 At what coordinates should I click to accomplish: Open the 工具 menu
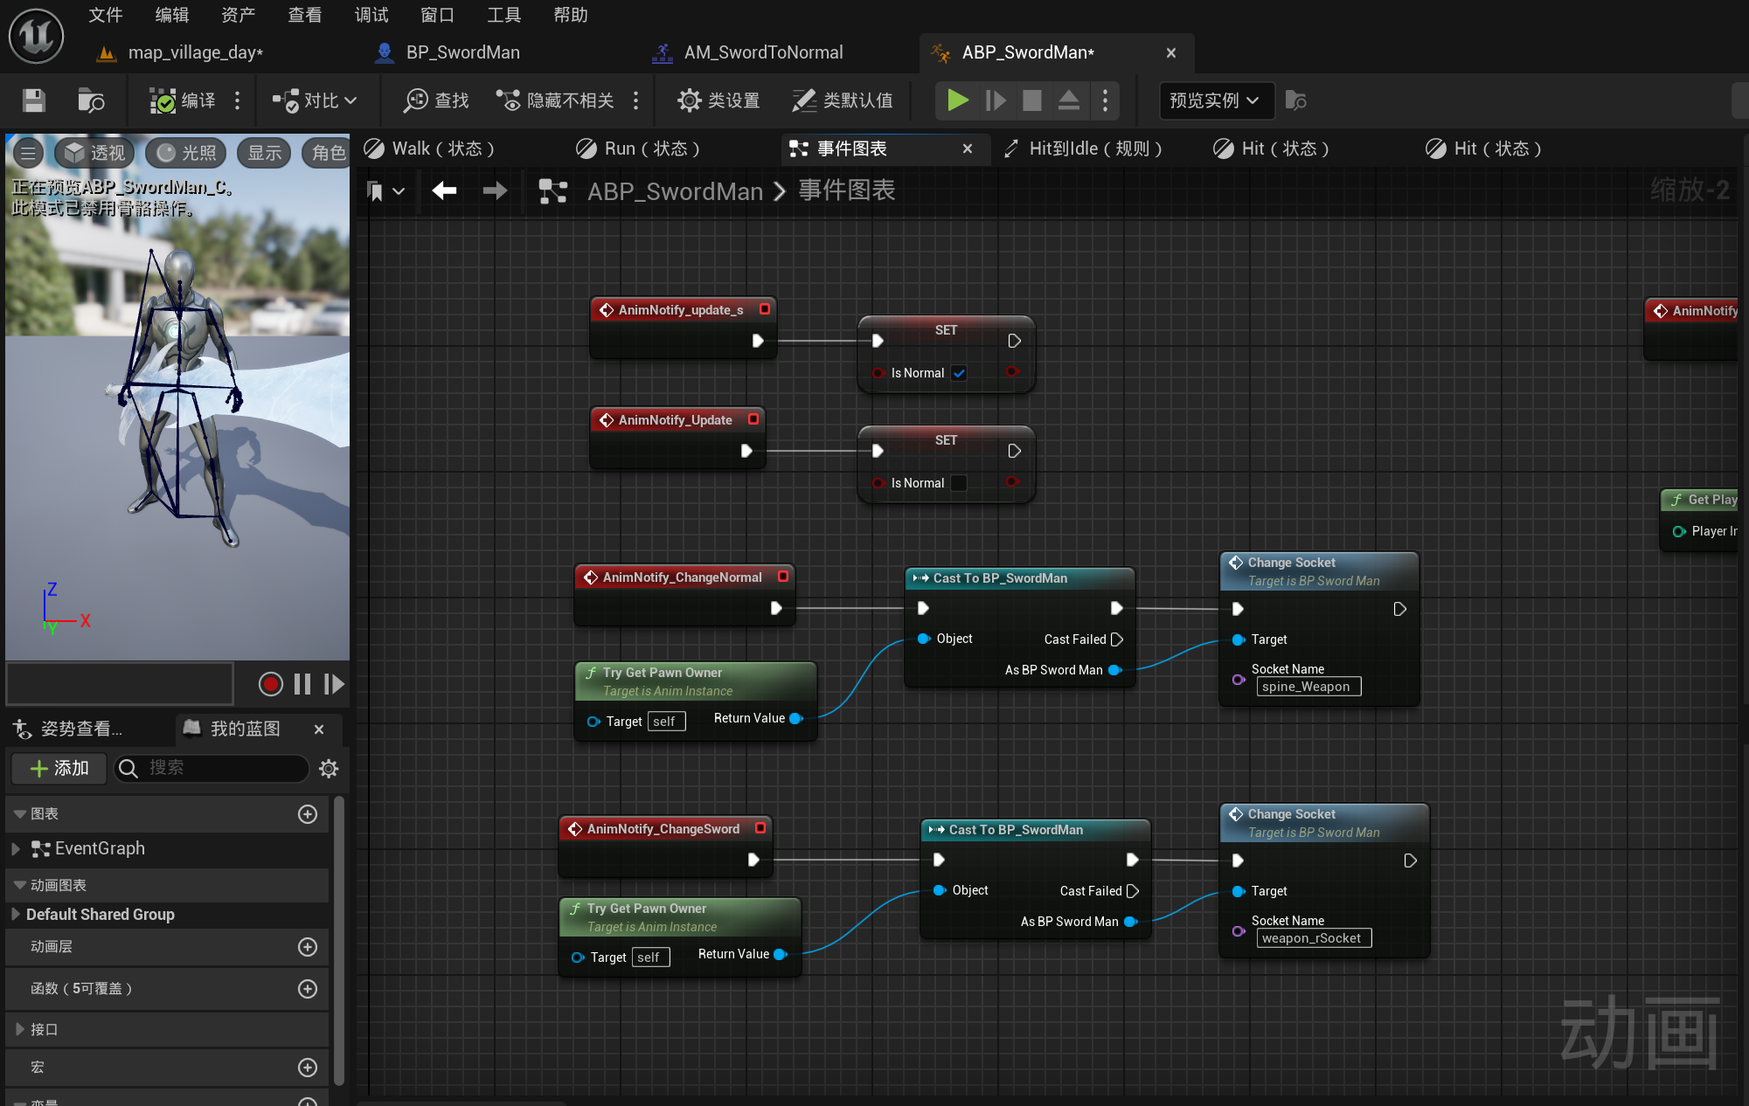(x=503, y=15)
